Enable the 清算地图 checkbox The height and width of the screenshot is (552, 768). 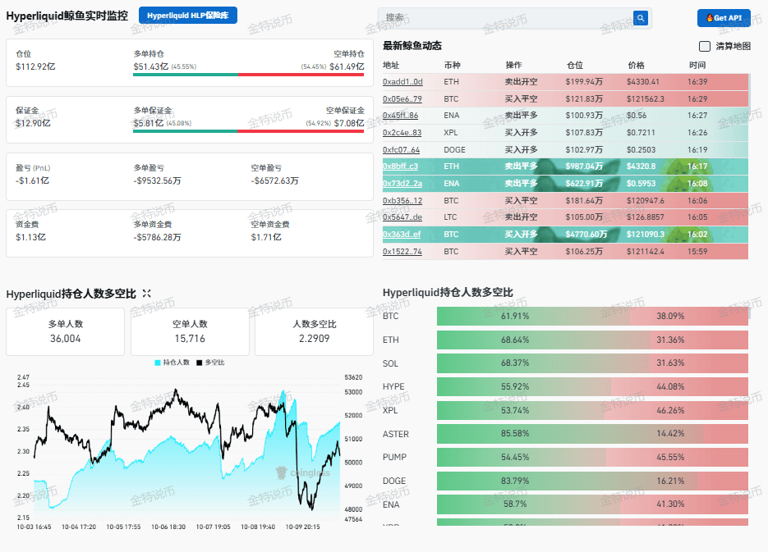click(704, 46)
